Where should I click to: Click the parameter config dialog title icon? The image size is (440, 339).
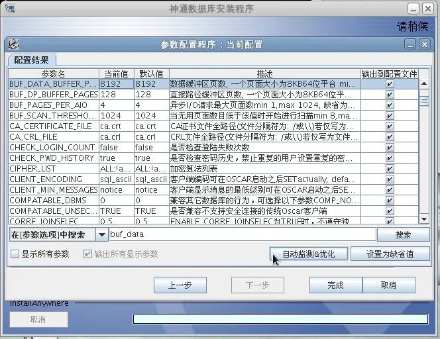pos(13,44)
